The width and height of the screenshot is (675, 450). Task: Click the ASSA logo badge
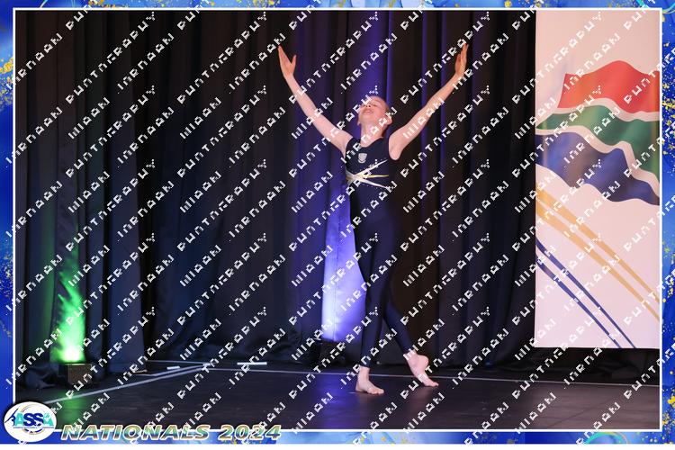click(x=29, y=421)
